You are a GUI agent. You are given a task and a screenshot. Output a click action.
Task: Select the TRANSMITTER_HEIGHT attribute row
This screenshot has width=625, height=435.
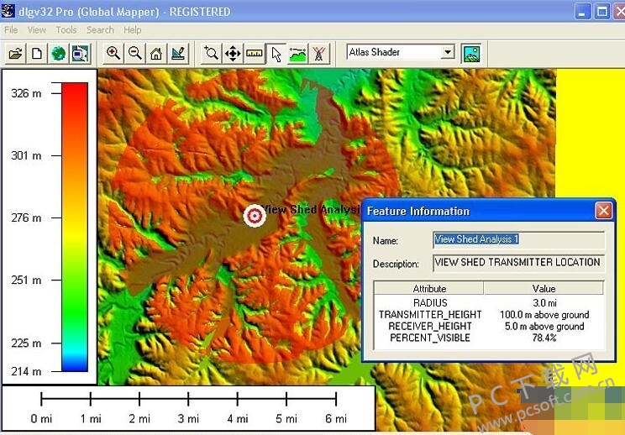pyautogui.click(x=489, y=315)
